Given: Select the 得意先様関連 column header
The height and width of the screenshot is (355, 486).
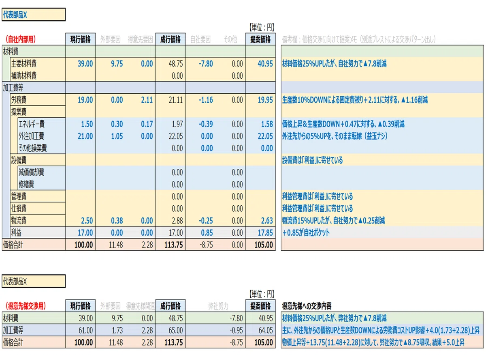Looking at the screenshot, I should 140,306.
